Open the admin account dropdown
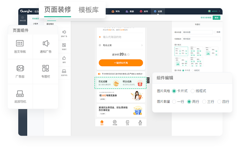Image resolution: width=238 pixels, height=158 pixels. click(x=215, y=11)
